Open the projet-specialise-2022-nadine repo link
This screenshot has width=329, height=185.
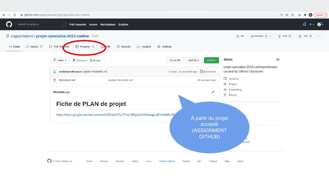point(63,36)
